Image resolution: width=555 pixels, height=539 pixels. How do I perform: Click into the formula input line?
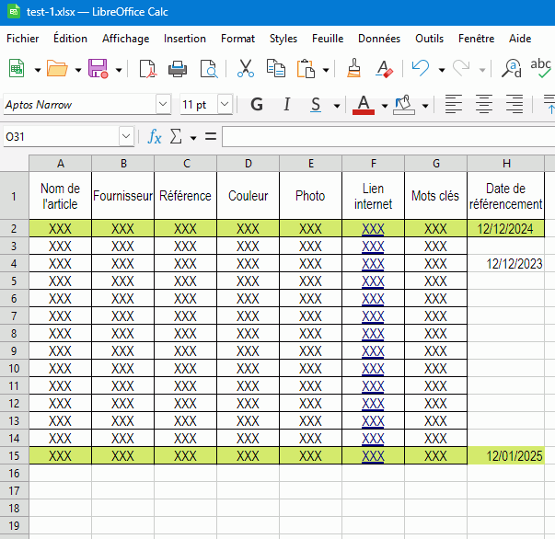point(387,137)
